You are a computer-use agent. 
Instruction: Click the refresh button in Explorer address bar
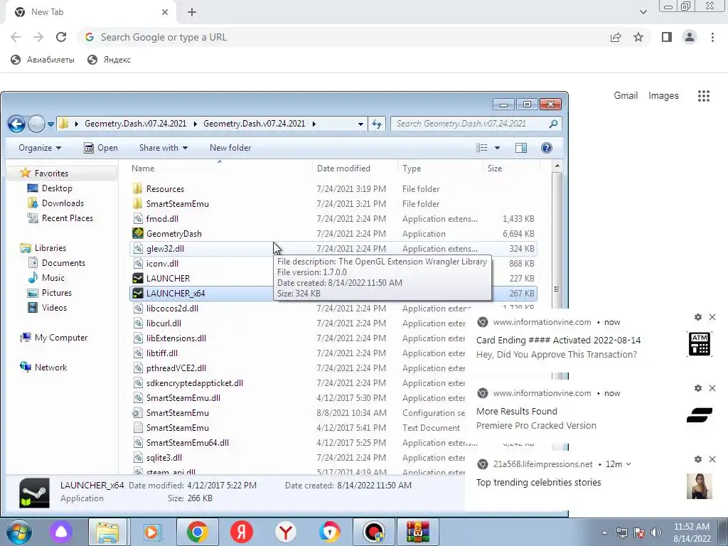point(377,124)
